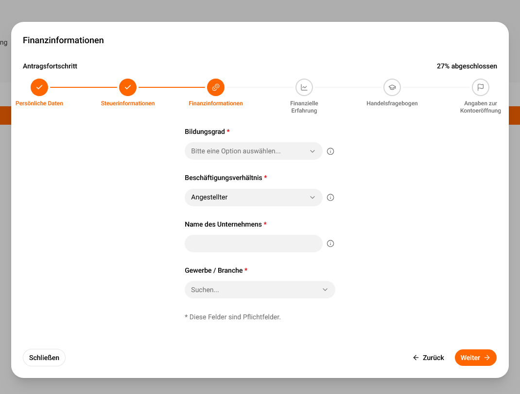Screen dimensions: 520x394
Task: Open the Bildungsgrad dropdown
Action: 253,151
